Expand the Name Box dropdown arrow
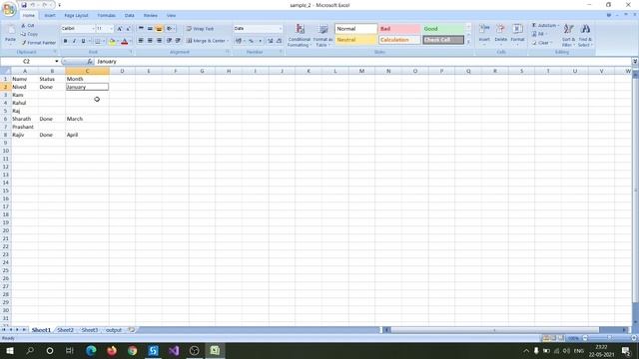639x359 pixels. click(x=57, y=61)
